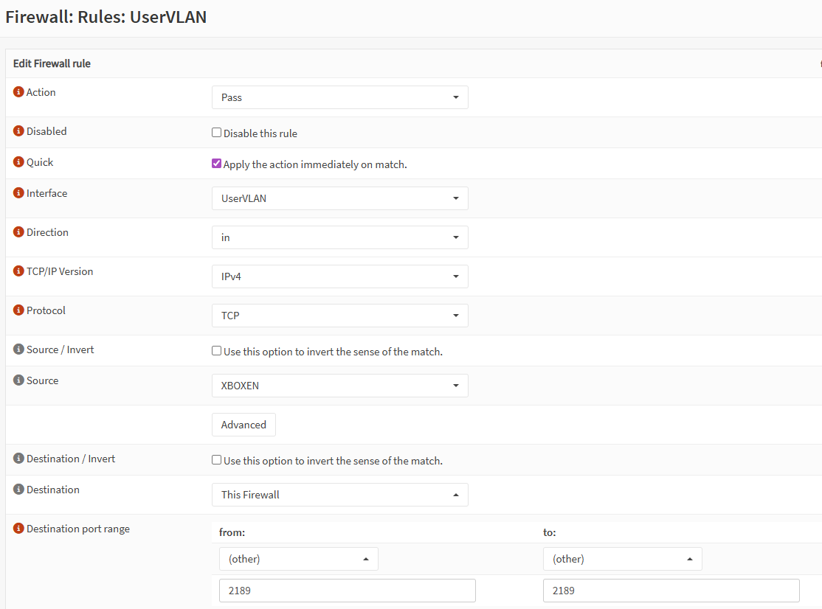Open the Source dropdown showing XBOXEN
Image resolution: width=822 pixels, height=609 pixels.
[x=339, y=386]
